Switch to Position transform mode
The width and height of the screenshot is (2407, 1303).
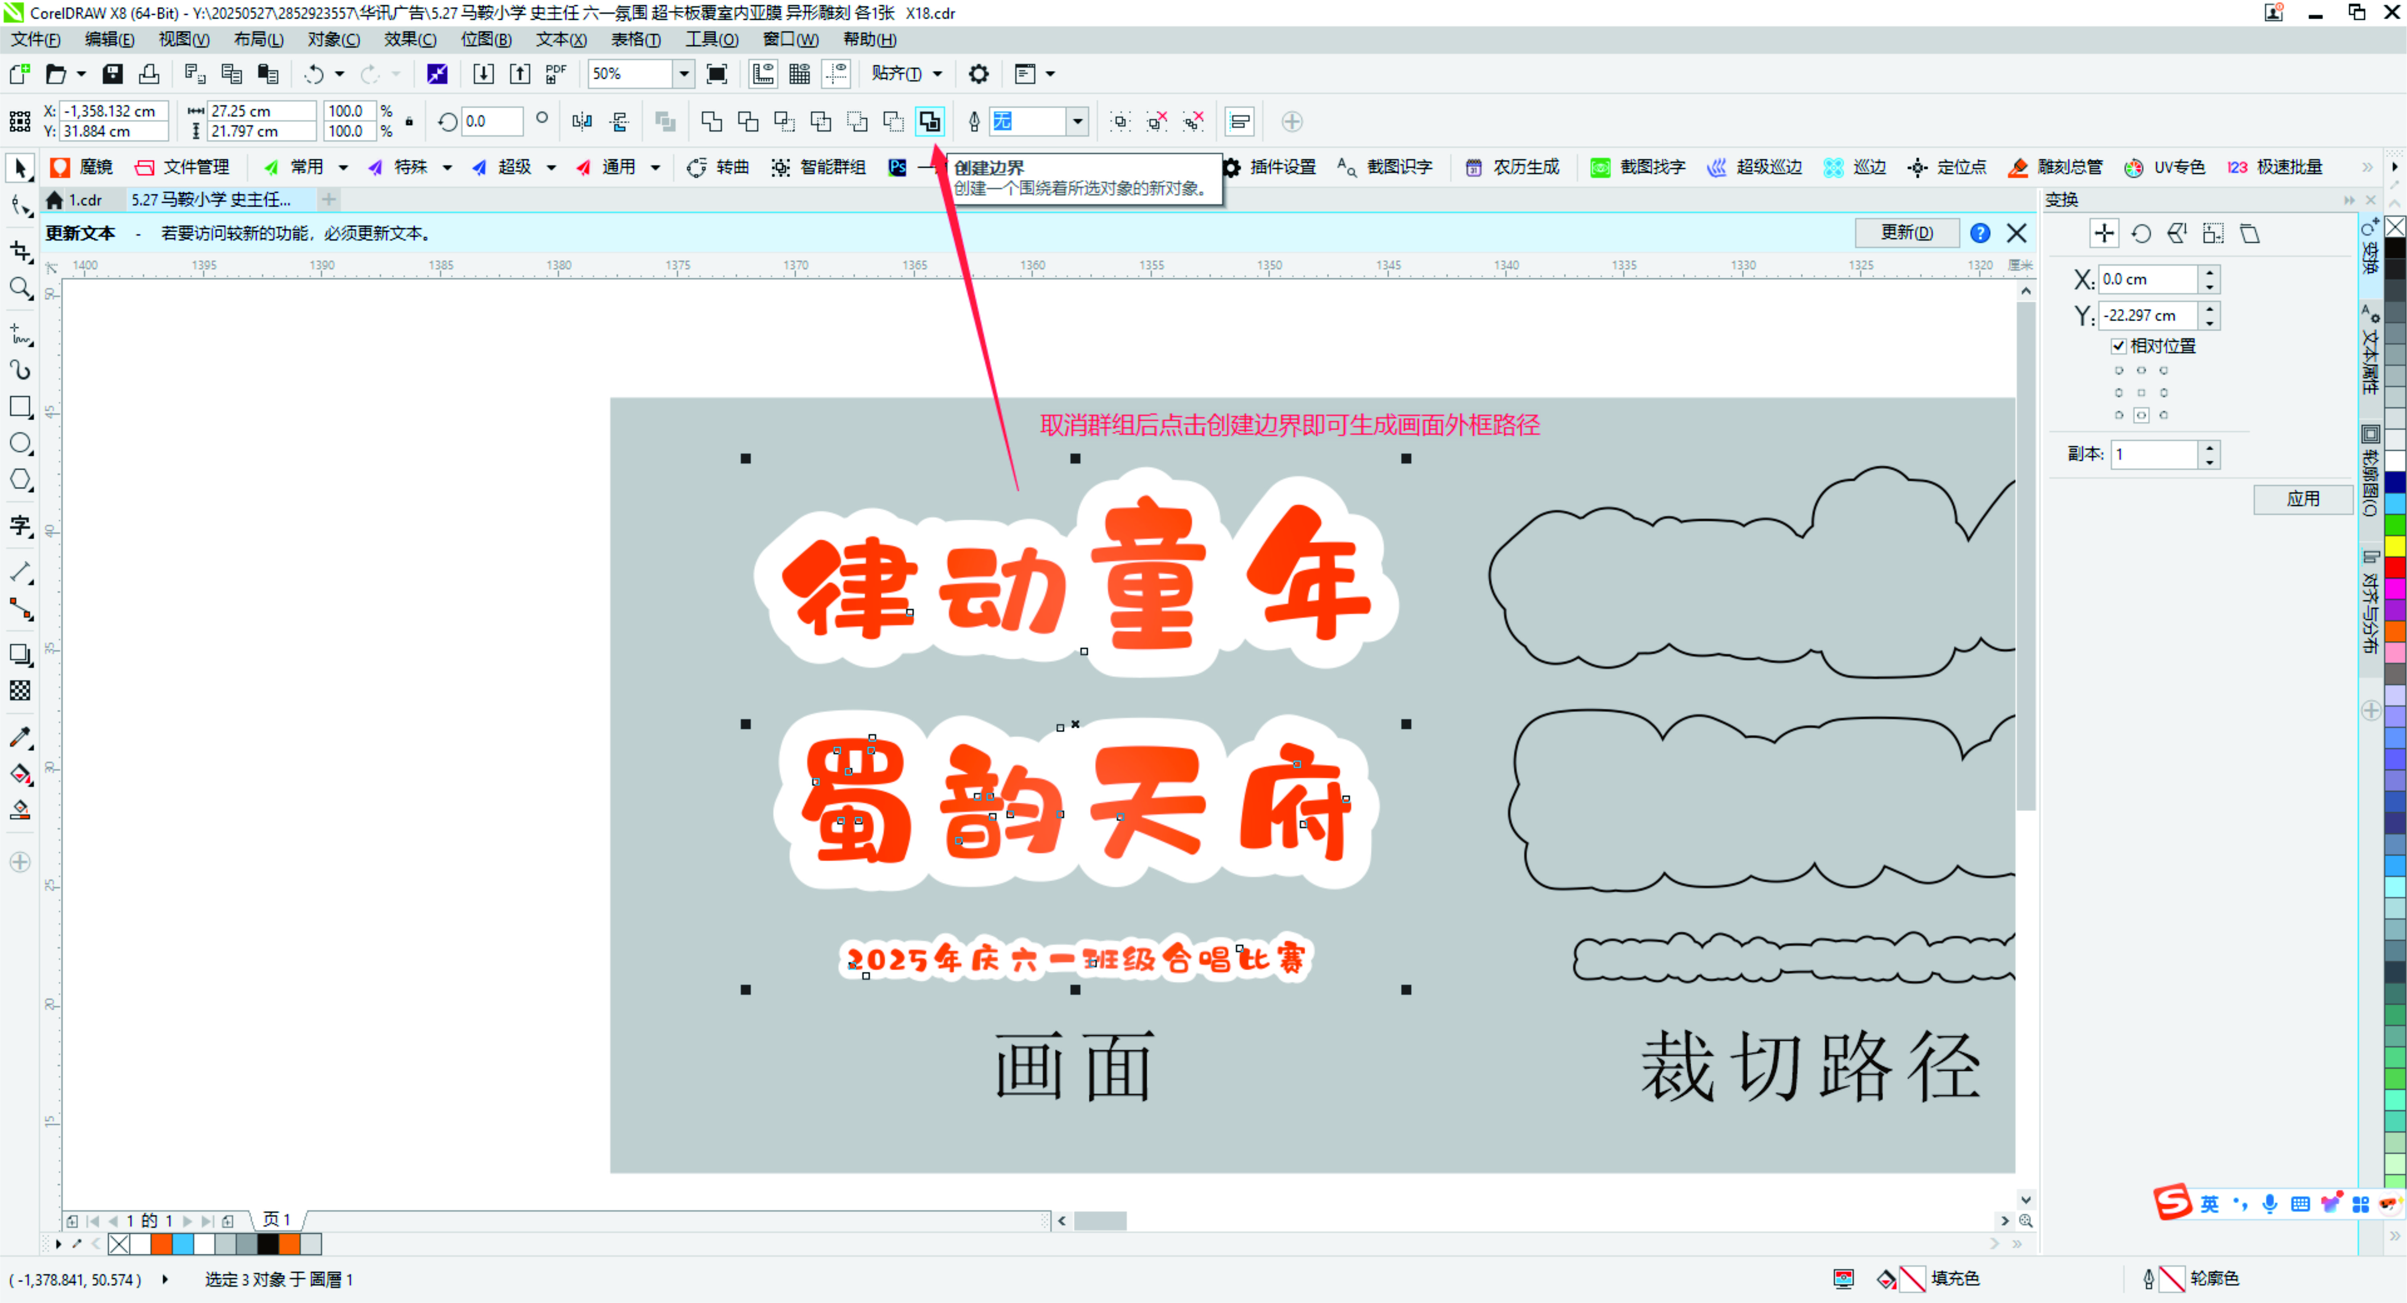click(x=2103, y=233)
